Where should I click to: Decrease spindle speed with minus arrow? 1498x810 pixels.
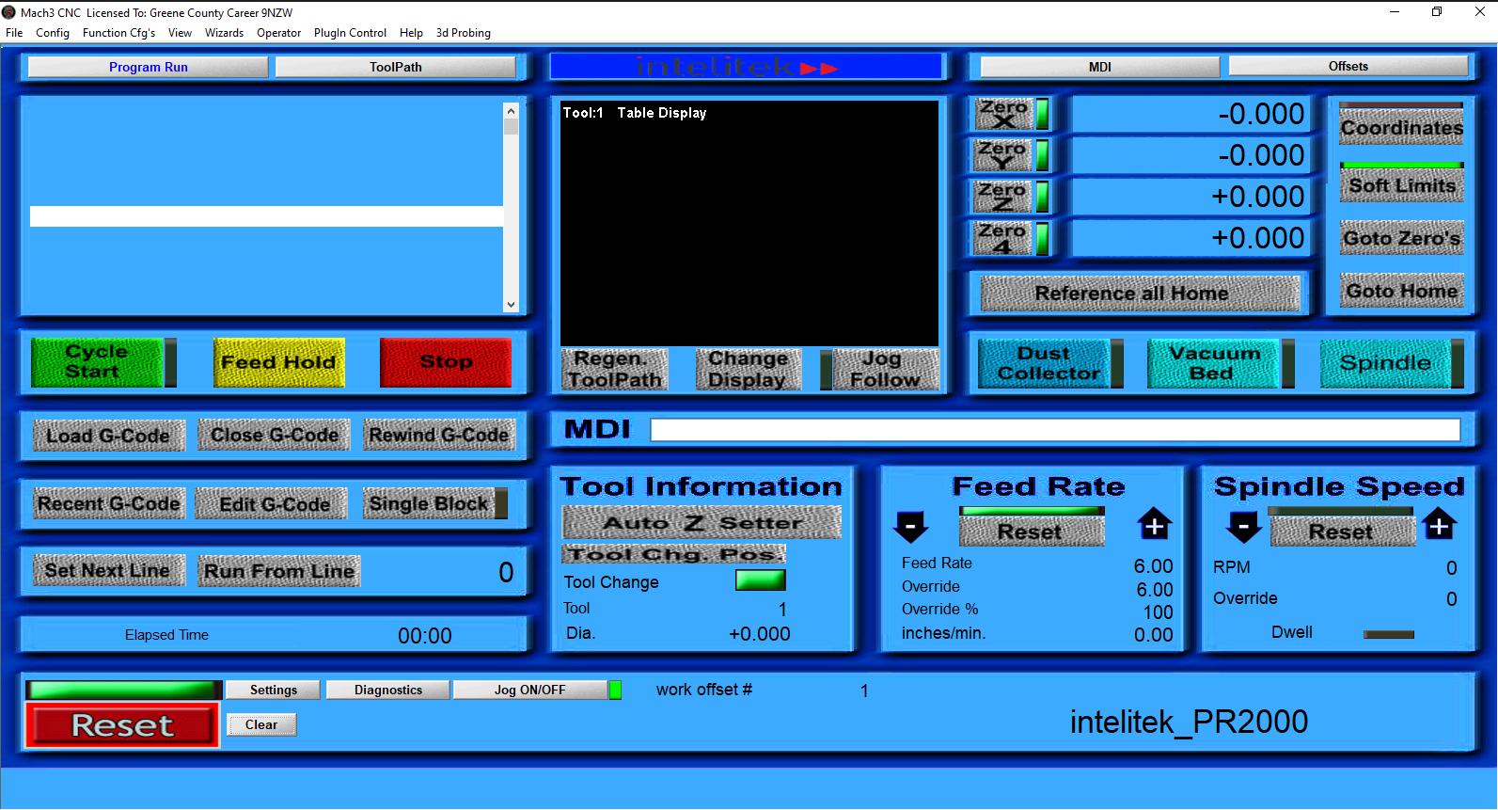(1243, 526)
